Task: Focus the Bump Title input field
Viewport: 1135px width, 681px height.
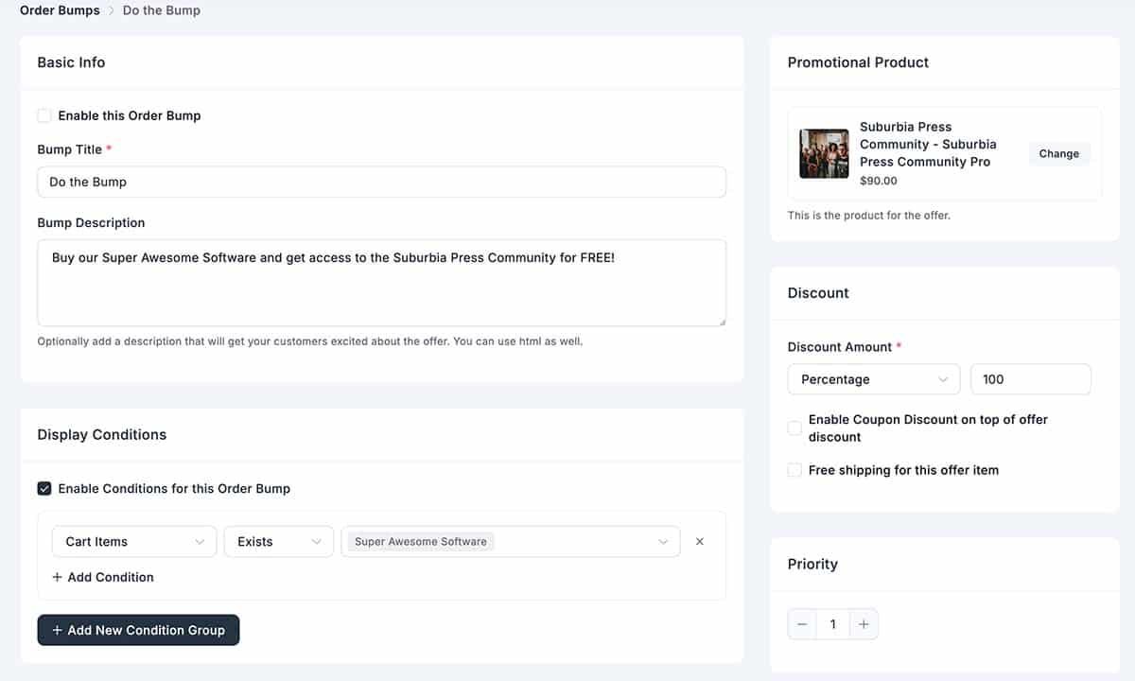Action: (x=381, y=182)
